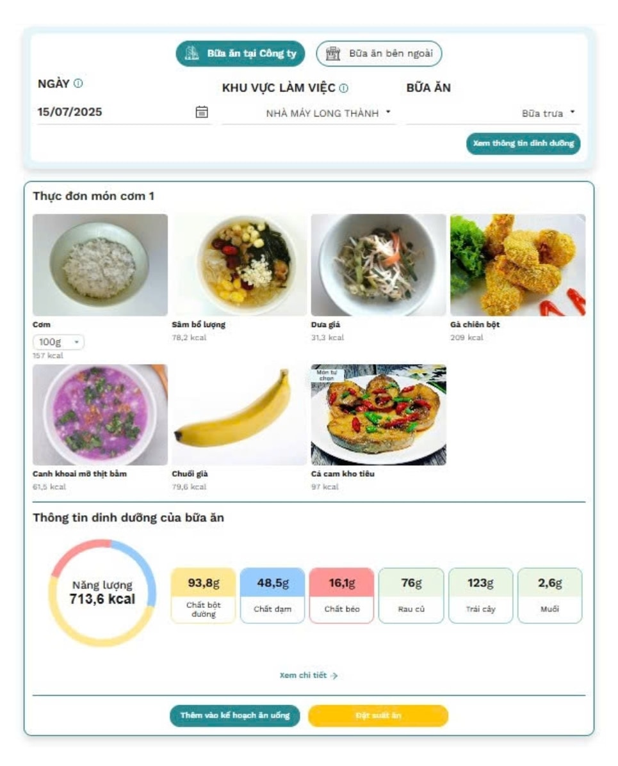The height and width of the screenshot is (766, 618).
Task: Select the Gà chiên bột dish thumbnail
Action: tap(517, 265)
